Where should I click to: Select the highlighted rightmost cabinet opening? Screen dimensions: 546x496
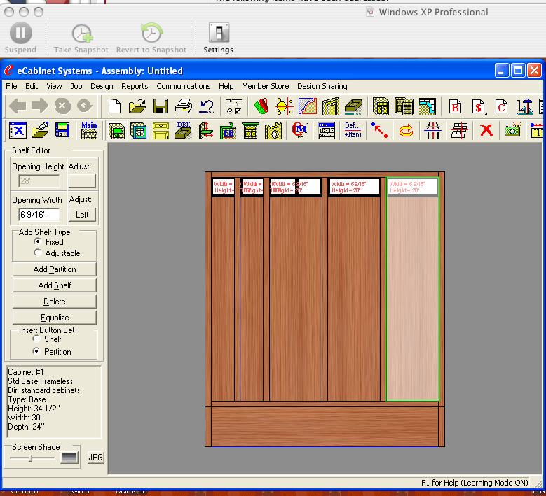pyautogui.click(x=413, y=289)
